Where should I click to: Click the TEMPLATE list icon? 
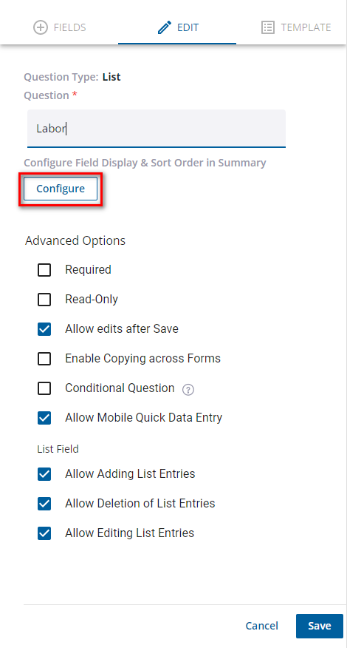pyautogui.click(x=268, y=27)
